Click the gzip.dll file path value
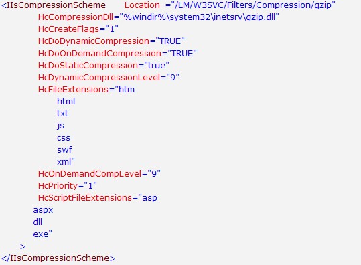361x265 pixels. point(199,17)
